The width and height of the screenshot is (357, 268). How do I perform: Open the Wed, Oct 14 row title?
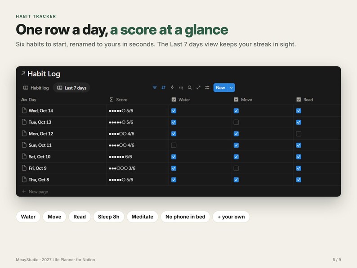pyautogui.click(x=41, y=111)
